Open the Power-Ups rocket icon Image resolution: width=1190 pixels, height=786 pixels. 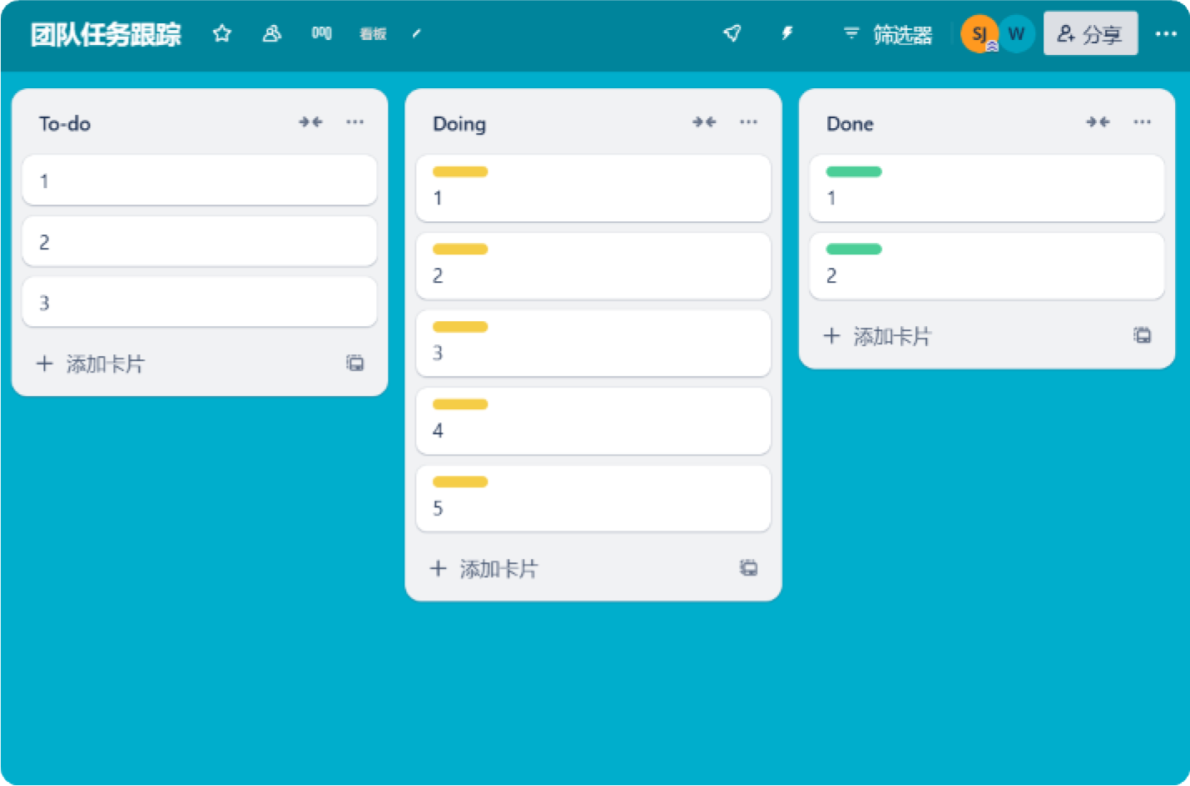(x=732, y=34)
